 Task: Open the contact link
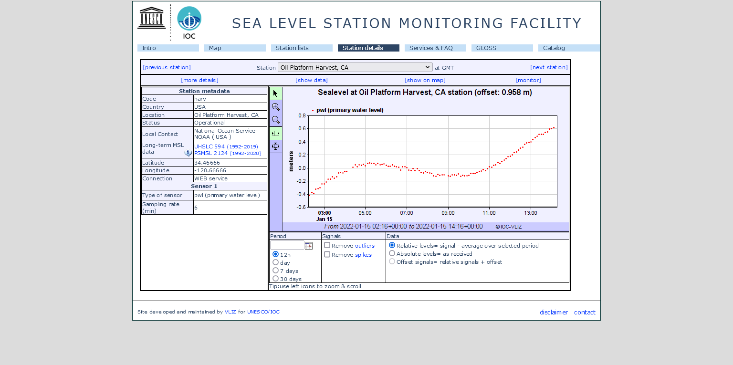585,313
